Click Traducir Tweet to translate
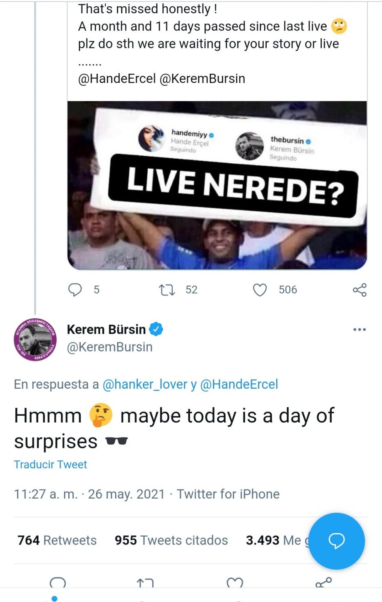 click(50, 465)
